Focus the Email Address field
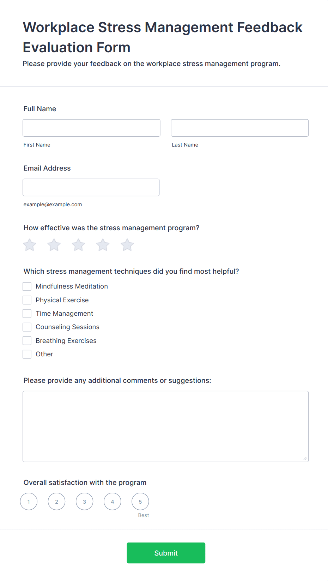 91,187
